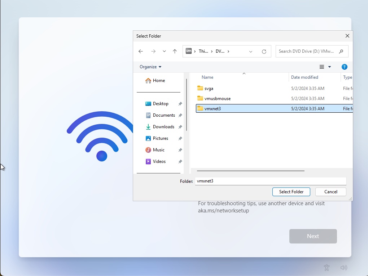368x276 pixels.
Task: Click the vmxnet3 folder icon
Action: (x=200, y=108)
